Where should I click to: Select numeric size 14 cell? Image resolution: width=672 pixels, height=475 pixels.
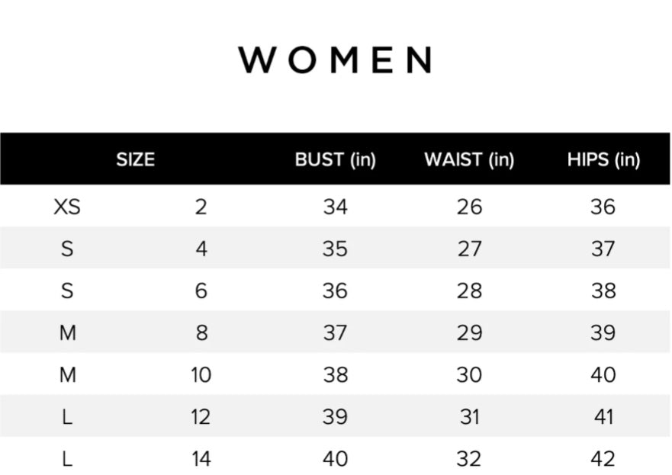click(x=201, y=458)
